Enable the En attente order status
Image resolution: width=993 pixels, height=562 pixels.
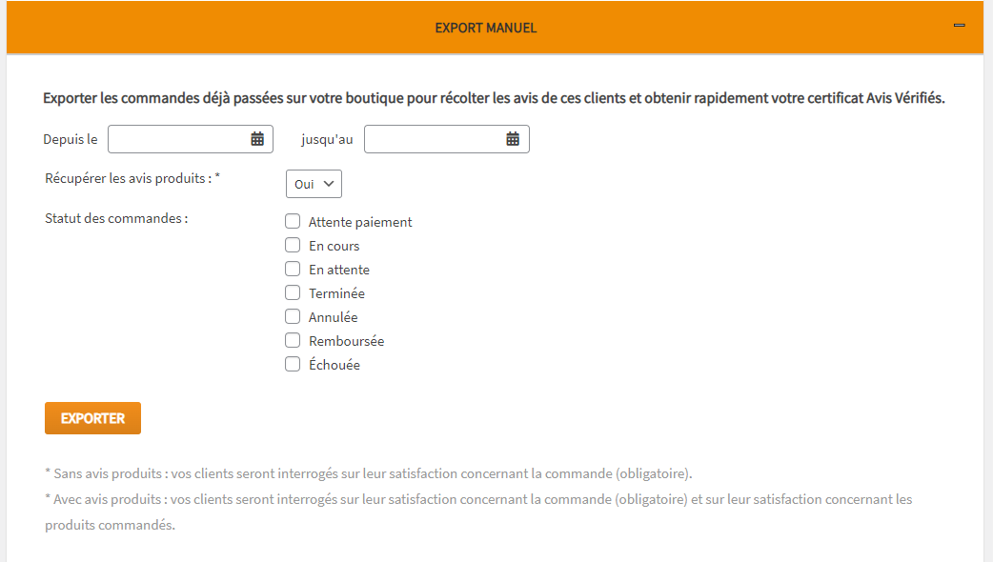click(x=293, y=270)
